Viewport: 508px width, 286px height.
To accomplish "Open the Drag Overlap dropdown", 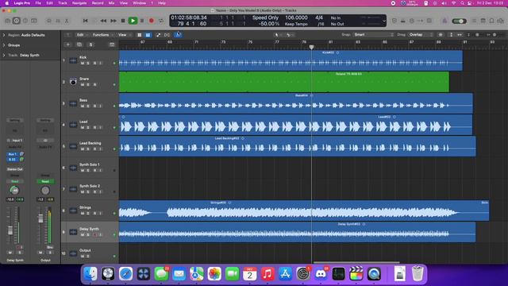I will tap(420, 35).
